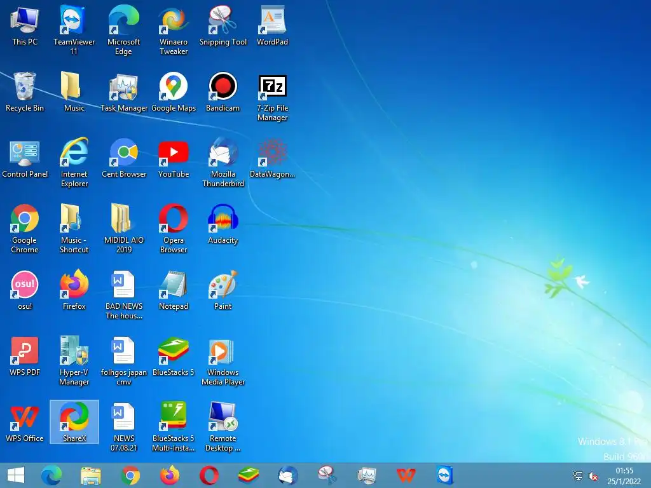
Task: Select the Cent Browser desktop shortcut
Action: click(123, 158)
